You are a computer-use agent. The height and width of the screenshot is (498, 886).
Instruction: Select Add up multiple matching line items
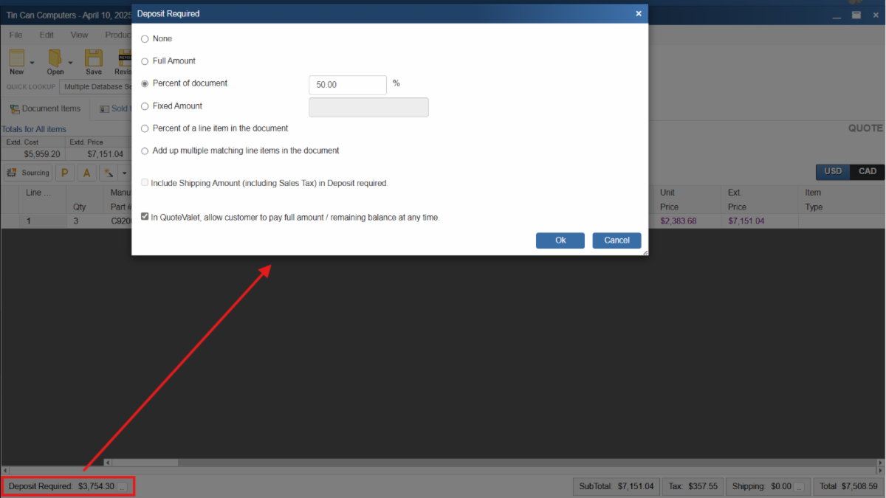pos(145,151)
